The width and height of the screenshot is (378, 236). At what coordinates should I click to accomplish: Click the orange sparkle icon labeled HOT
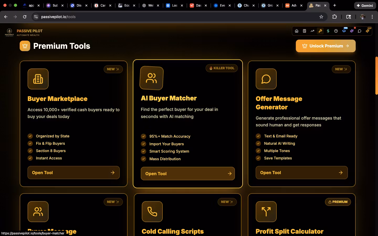pyautogui.click(x=367, y=31)
